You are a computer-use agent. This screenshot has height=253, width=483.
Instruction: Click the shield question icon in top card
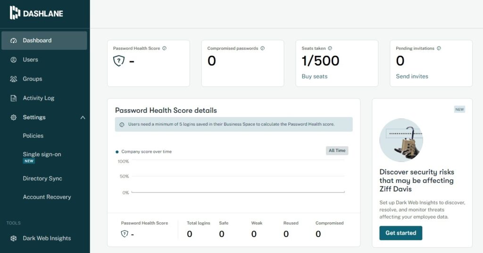(x=119, y=61)
